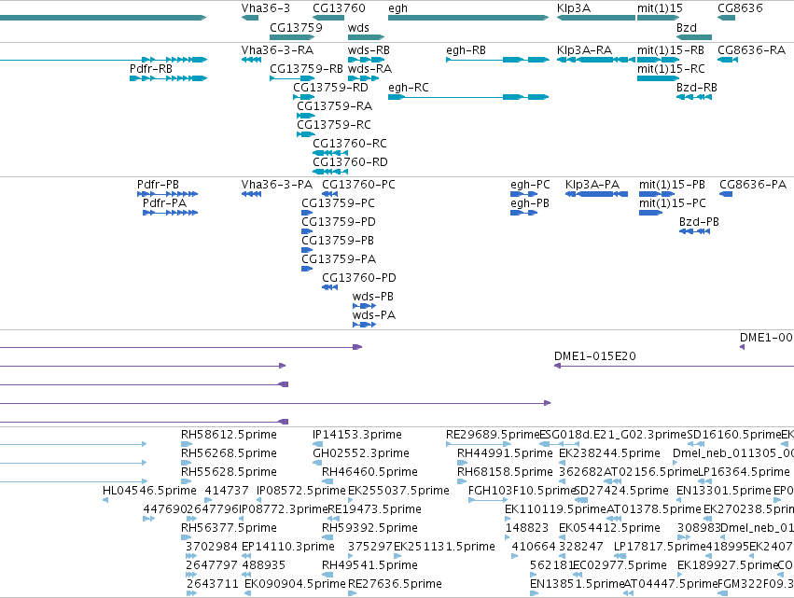
Task: Select the RE29689.5prime EST label
Action: pos(493,435)
